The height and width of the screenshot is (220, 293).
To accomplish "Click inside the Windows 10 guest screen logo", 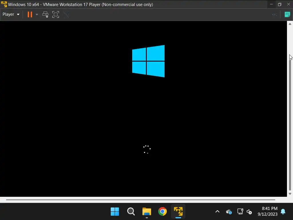I will click(149, 61).
